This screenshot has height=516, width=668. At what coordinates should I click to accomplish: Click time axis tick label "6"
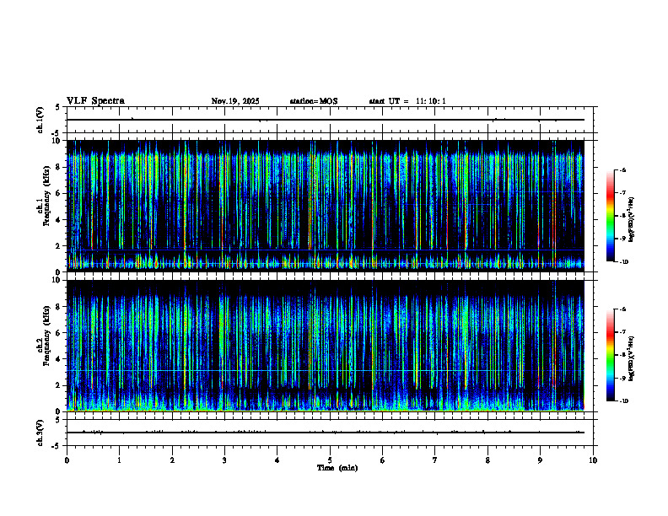[x=382, y=460]
